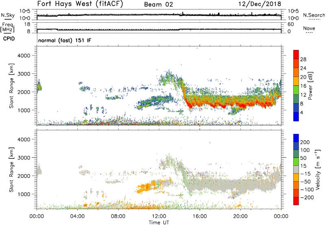Click the red segment of Power colorbar

click(x=296, y=54)
